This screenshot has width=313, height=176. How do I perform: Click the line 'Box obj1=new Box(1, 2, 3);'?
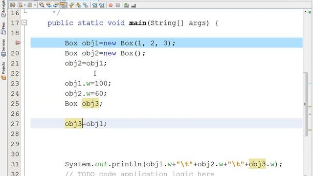point(120,43)
